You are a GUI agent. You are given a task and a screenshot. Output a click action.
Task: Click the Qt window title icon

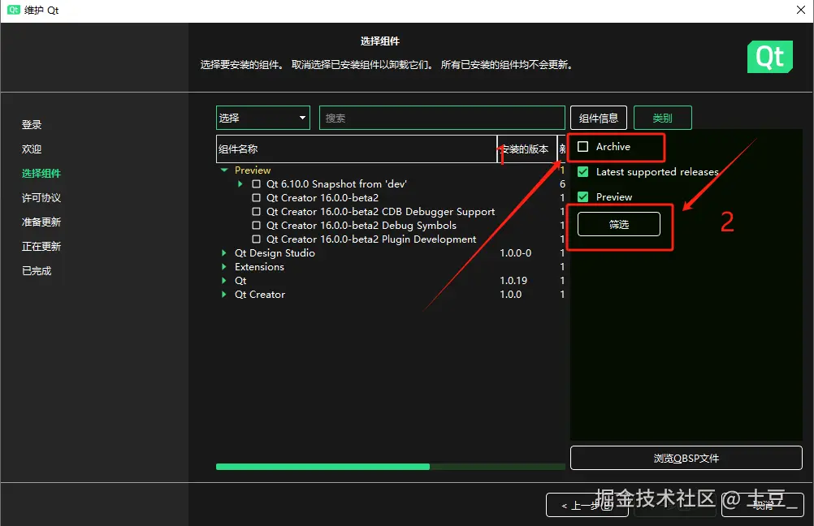(14, 10)
